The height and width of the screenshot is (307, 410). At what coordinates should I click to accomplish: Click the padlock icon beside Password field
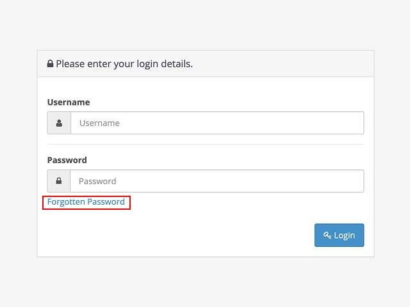(x=59, y=181)
